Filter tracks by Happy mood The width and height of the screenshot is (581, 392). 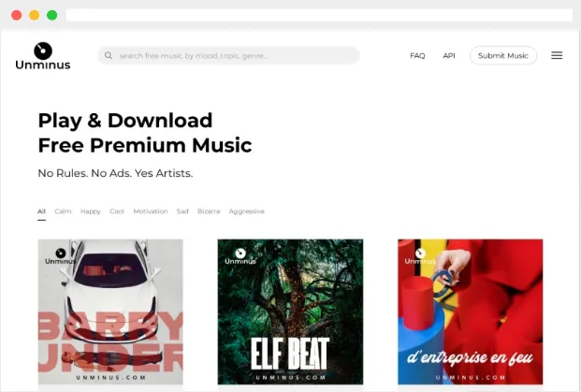click(91, 211)
